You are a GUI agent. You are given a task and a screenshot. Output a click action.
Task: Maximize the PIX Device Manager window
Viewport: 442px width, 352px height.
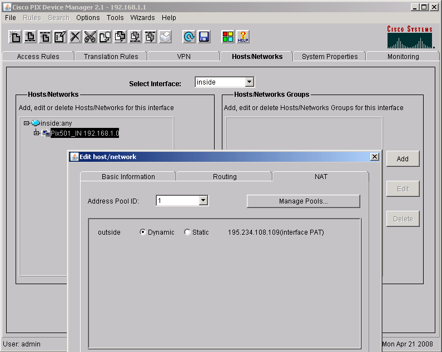[424, 7]
